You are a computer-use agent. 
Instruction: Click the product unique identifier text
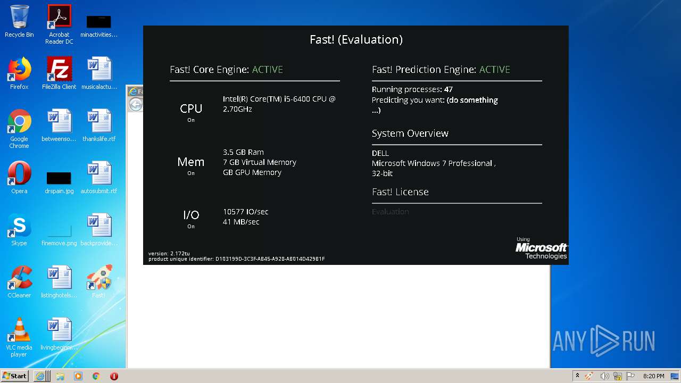pyautogui.click(x=237, y=259)
